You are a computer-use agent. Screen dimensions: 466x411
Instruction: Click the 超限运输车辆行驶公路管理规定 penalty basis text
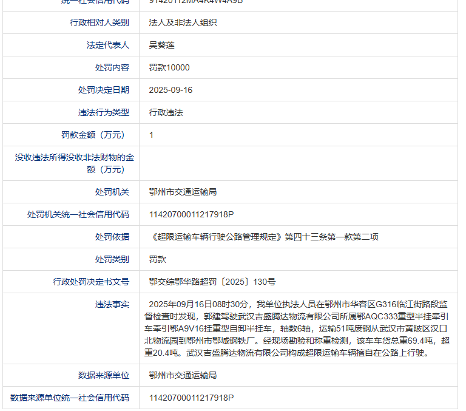[x=263, y=237]
